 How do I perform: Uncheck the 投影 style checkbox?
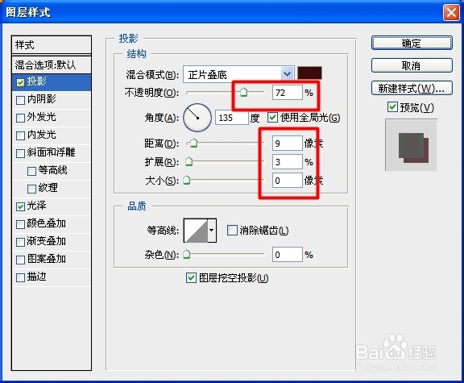pyautogui.click(x=20, y=82)
